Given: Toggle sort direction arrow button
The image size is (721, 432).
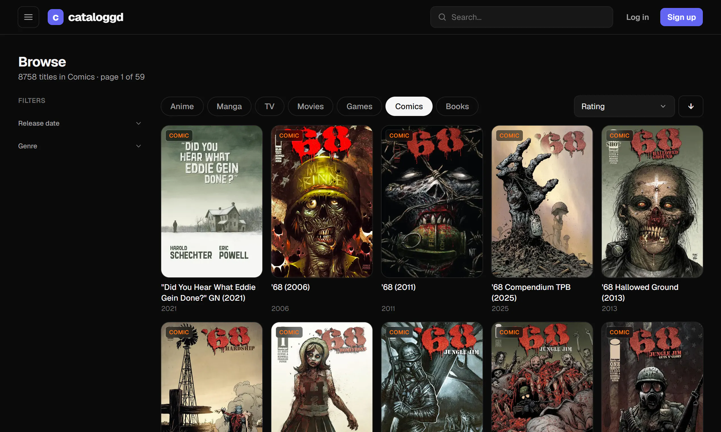Looking at the screenshot, I should click(691, 106).
